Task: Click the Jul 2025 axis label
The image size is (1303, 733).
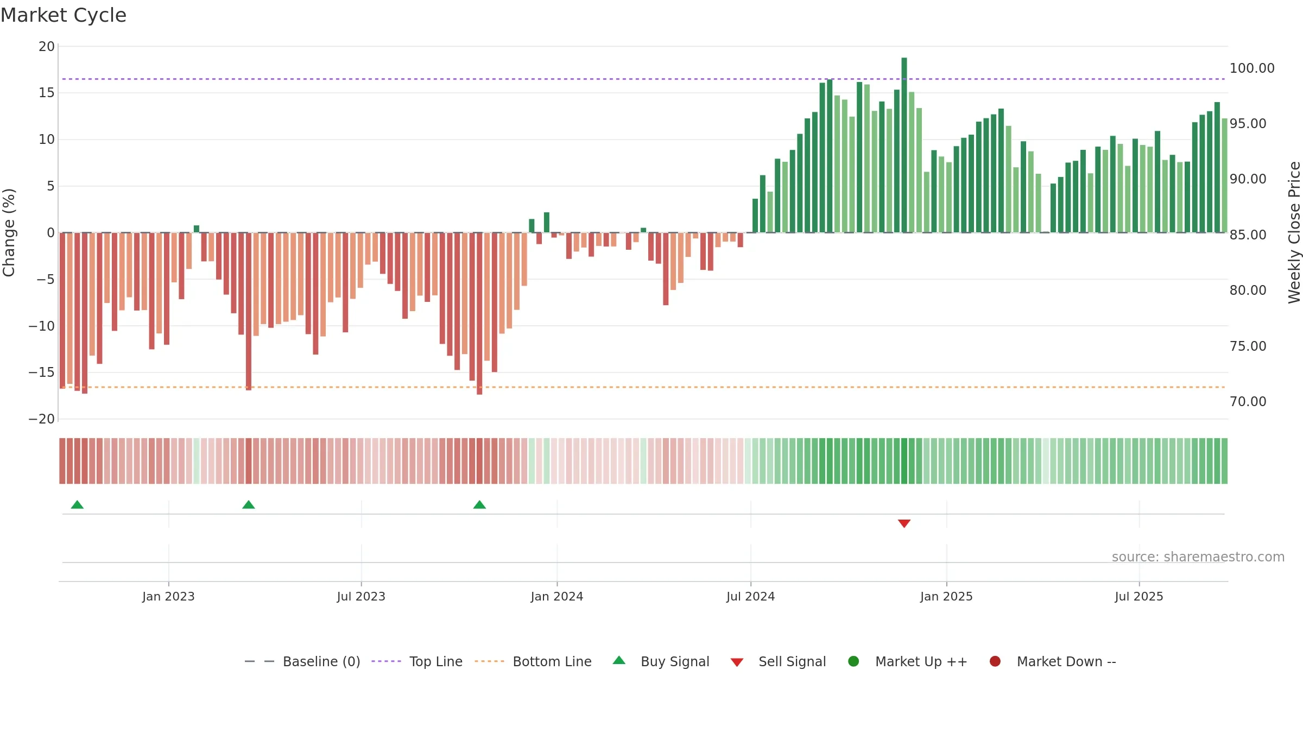Action: coord(1139,596)
